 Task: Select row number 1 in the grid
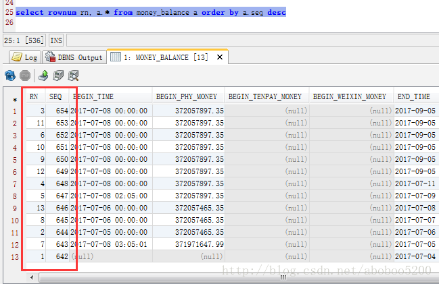click(15, 111)
